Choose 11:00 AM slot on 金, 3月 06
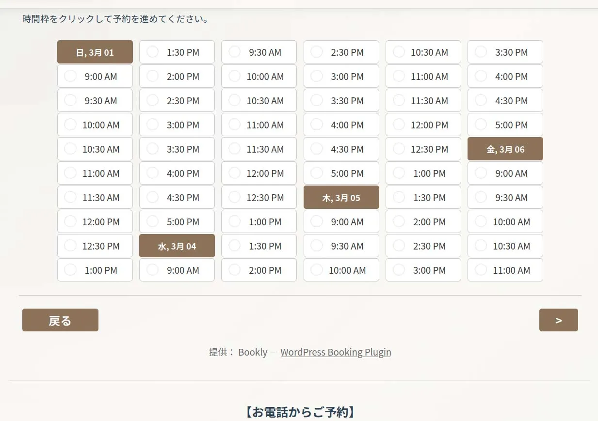This screenshot has height=421, width=598. [505, 270]
